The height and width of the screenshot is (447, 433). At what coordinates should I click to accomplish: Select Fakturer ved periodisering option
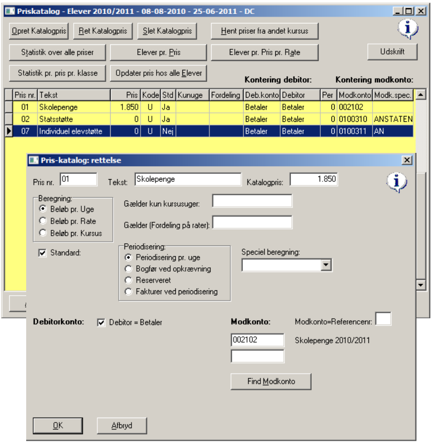tap(128, 291)
